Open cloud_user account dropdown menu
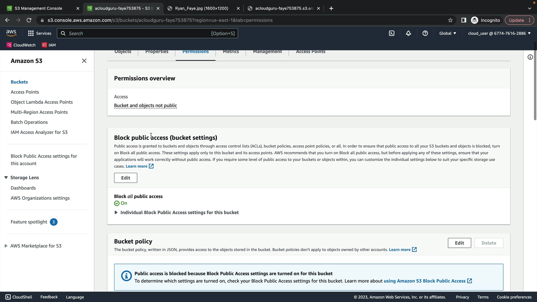Viewport: 537px width, 302px height. [499, 33]
